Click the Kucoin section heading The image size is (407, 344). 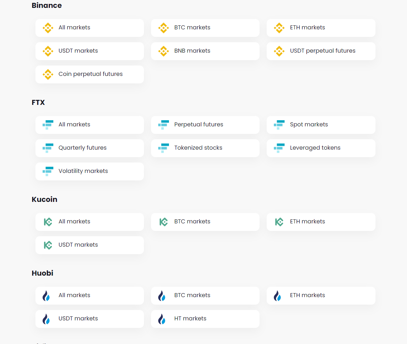tap(44, 199)
